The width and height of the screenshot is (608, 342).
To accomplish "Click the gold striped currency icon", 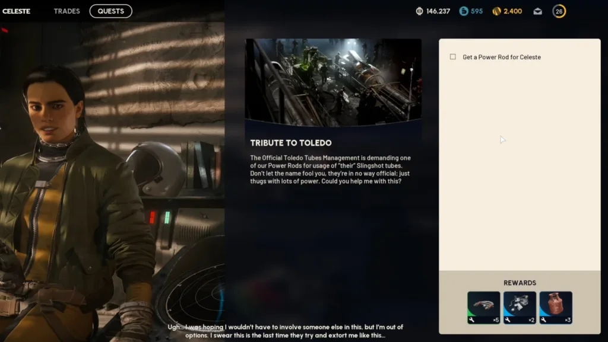I will [x=496, y=11].
